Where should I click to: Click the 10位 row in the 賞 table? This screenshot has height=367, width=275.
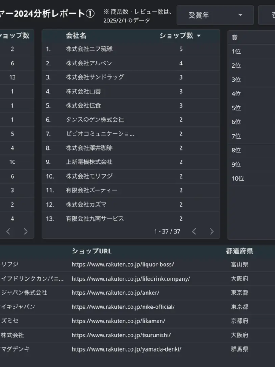tap(238, 179)
